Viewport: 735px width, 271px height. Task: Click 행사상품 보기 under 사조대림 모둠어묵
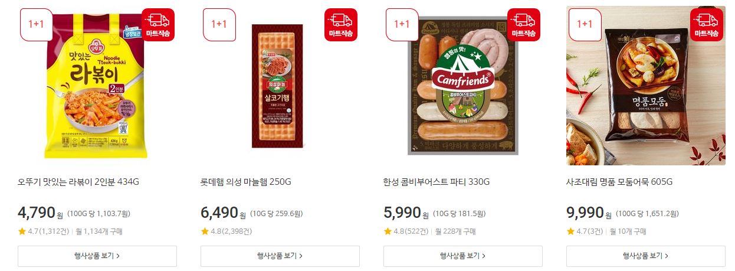point(646,256)
